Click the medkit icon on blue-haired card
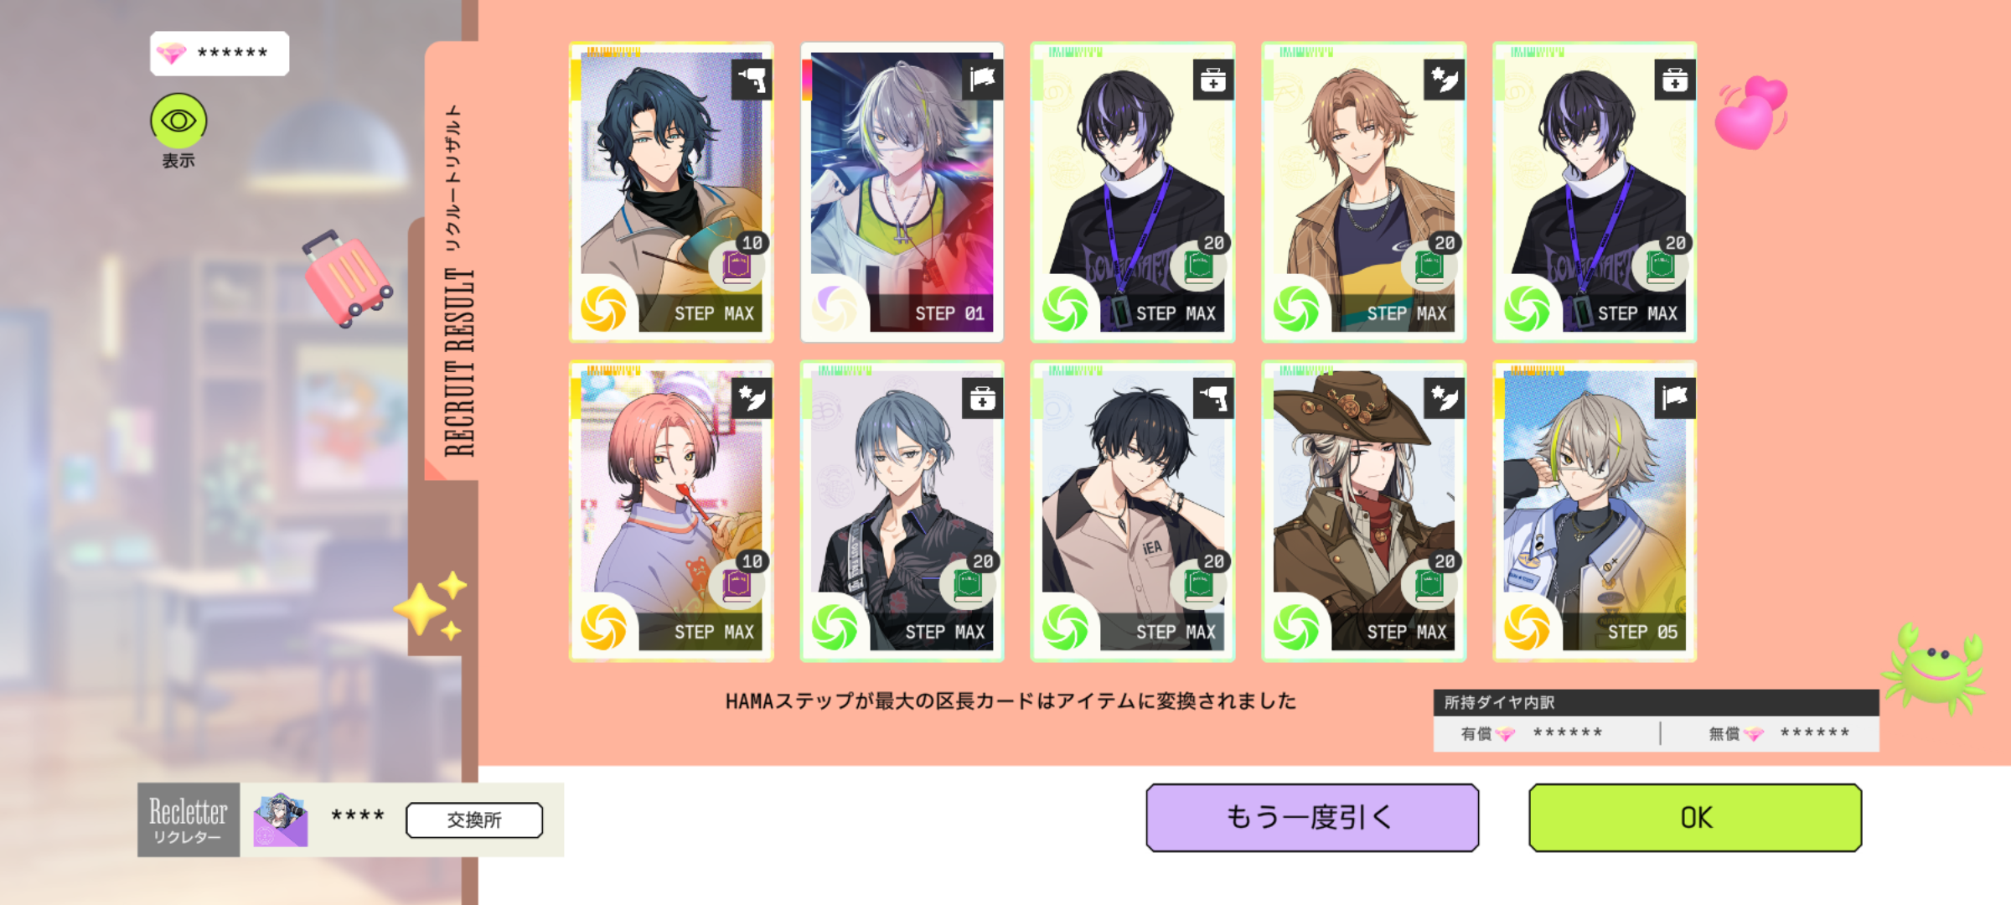Image resolution: width=2011 pixels, height=905 pixels. pos(982,398)
